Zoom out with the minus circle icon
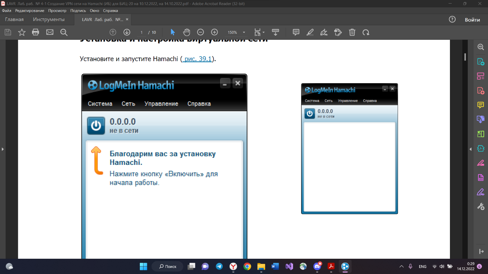This screenshot has height=274, width=488. pyautogui.click(x=200, y=32)
